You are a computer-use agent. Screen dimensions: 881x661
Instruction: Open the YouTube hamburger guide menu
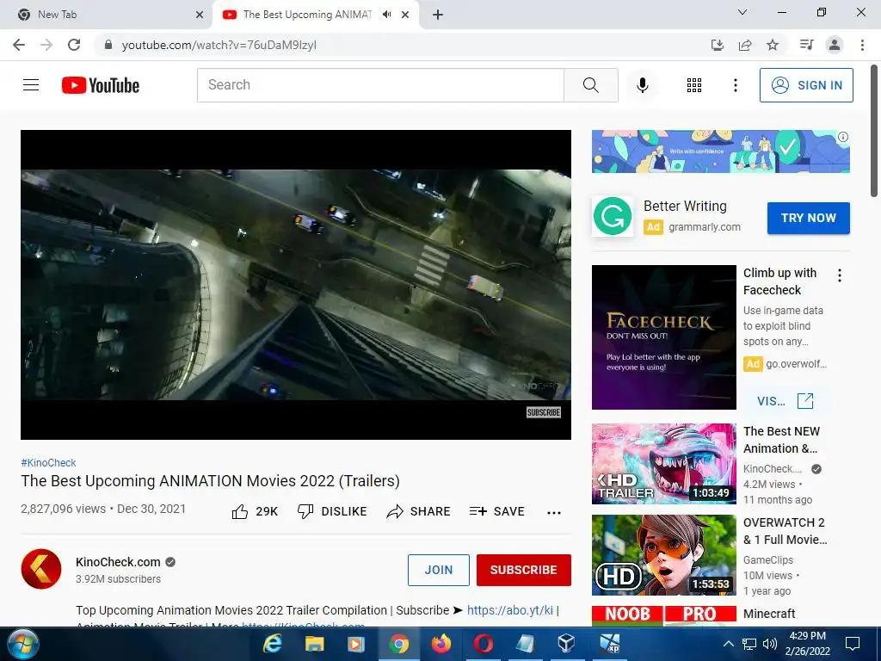click(x=31, y=85)
